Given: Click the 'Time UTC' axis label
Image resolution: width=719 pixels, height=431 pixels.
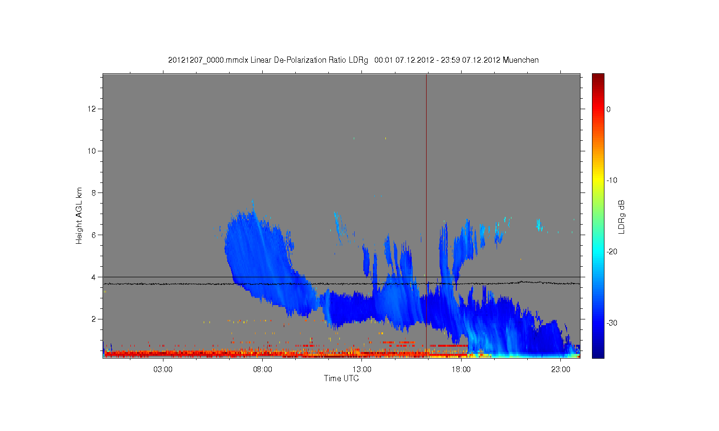Looking at the screenshot, I should point(341,378).
